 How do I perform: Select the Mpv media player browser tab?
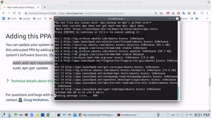(21, 7)
